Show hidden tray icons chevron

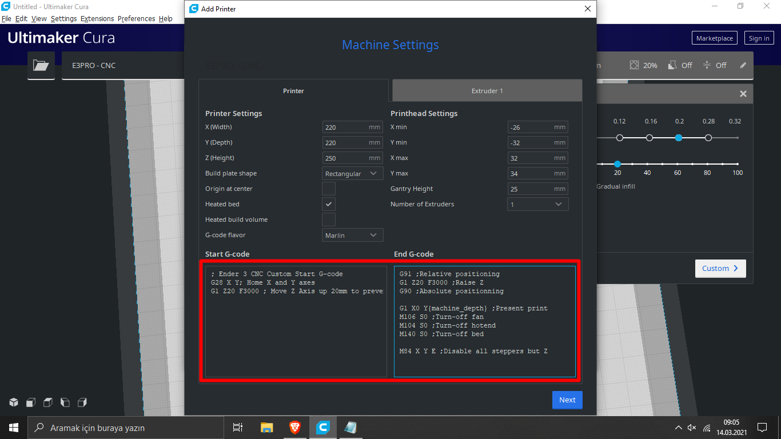pos(678,428)
